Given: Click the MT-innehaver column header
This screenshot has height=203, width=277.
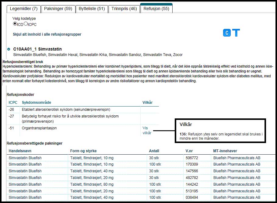Looking at the screenshot, I should pos(225,151).
